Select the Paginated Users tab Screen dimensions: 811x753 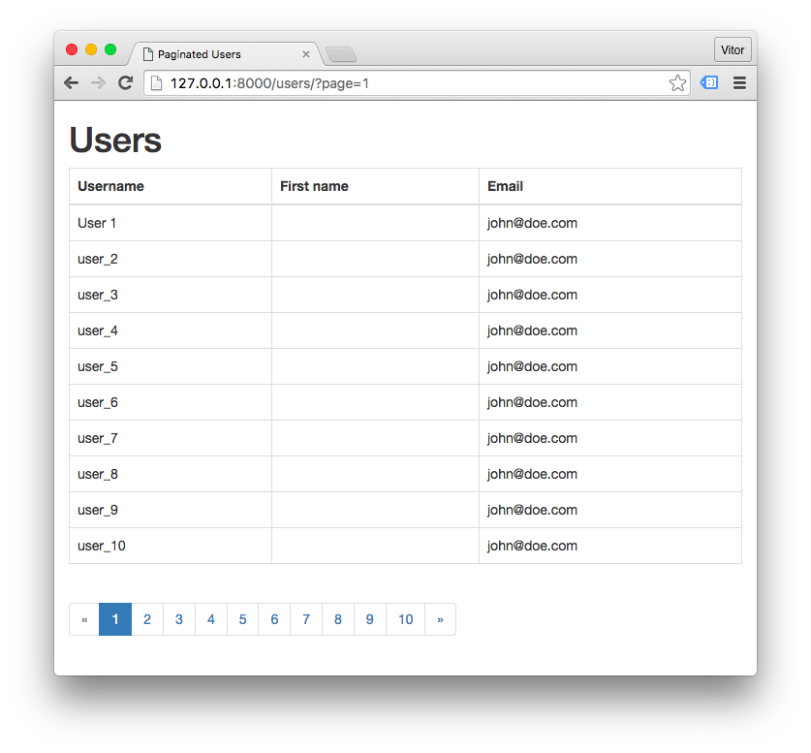point(226,54)
